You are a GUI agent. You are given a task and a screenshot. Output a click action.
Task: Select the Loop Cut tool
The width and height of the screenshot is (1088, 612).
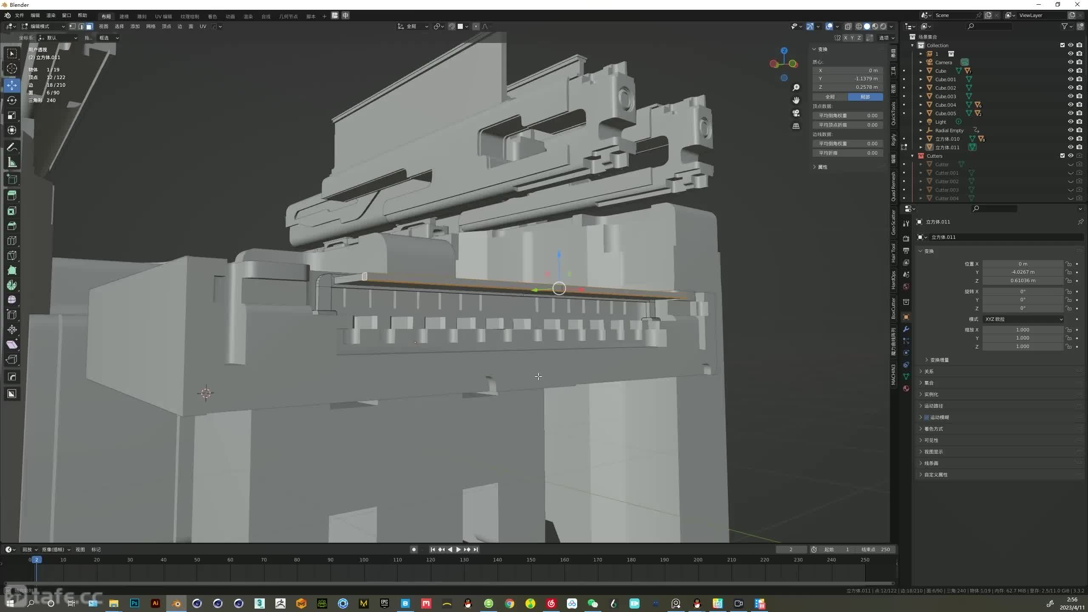[12, 241]
